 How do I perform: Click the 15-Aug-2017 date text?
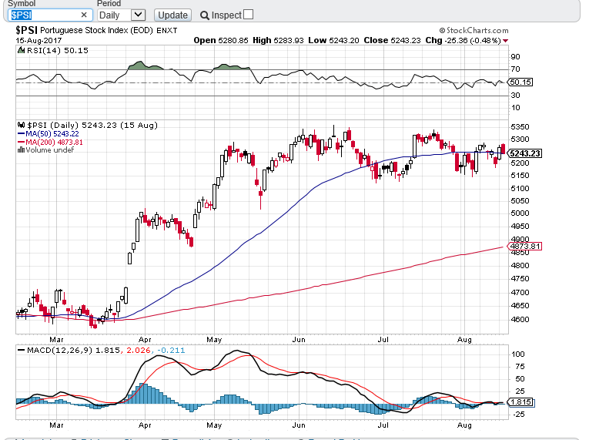point(38,41)
